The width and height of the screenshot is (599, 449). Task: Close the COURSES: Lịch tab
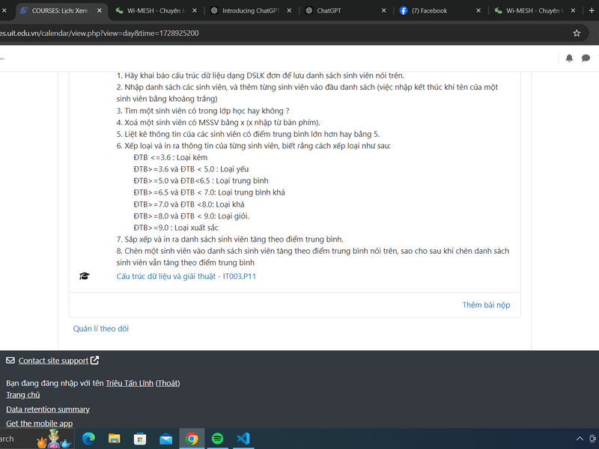pyautogui.click(x=99, y=11)
